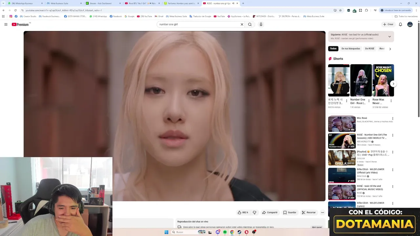The height and width of the screenshot is (236, 420).
Task: Select the Todos filter chip
Action: click(333, 49)
